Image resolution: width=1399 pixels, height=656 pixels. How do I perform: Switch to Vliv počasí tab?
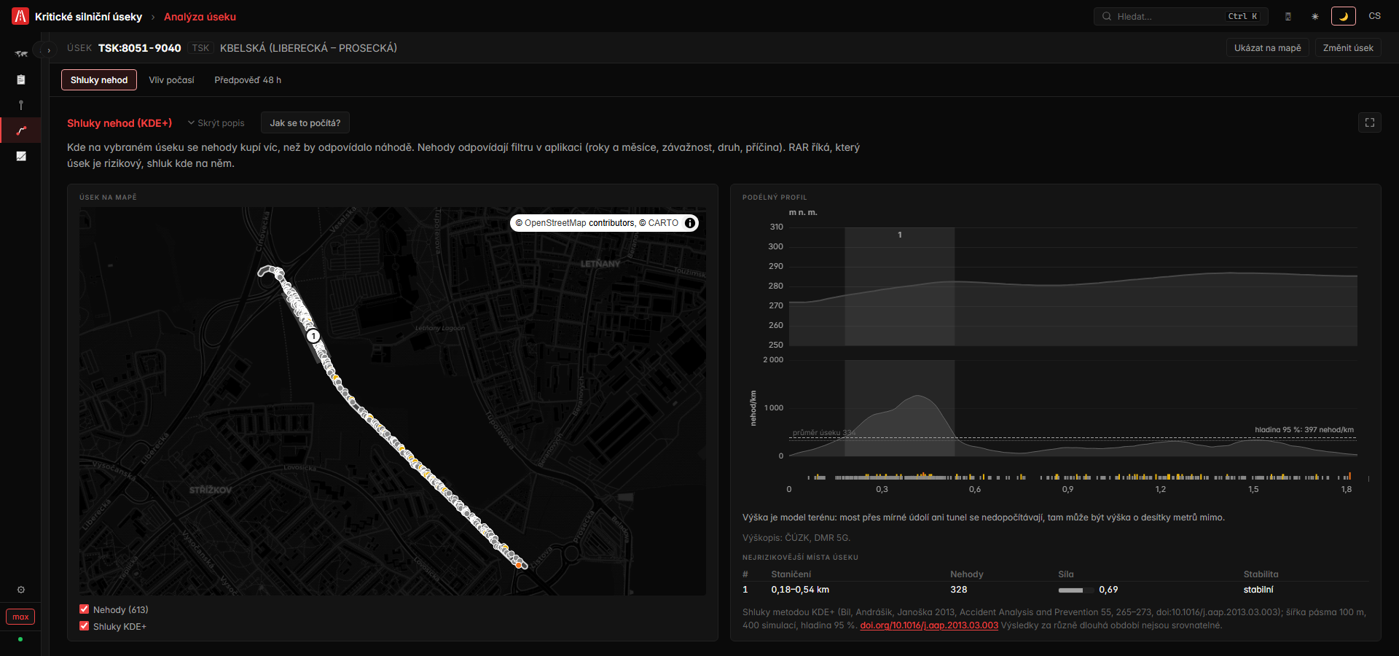172,80
